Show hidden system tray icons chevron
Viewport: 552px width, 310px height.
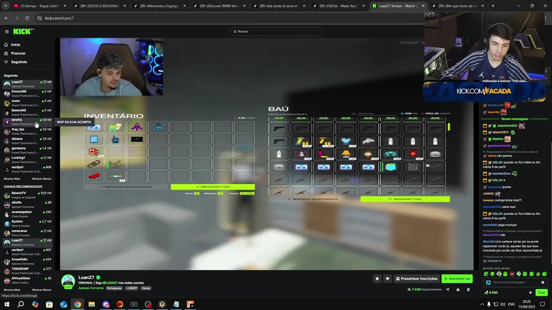pyautogui.click(x=482, y=304)
